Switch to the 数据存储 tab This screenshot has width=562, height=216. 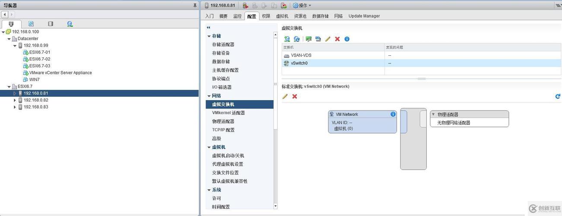321,16
